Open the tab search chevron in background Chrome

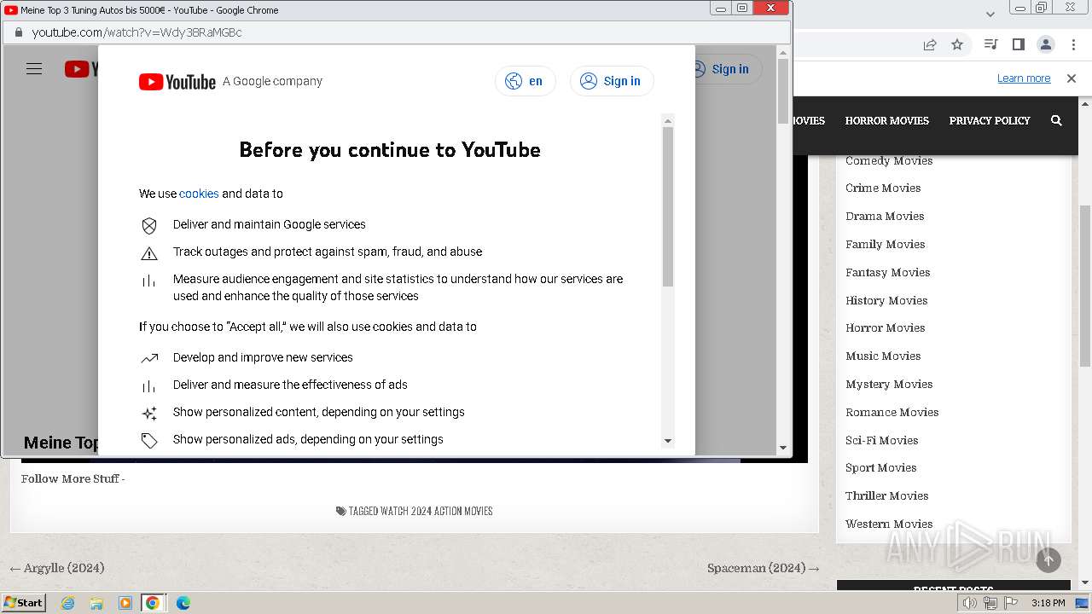coord(990,14)
